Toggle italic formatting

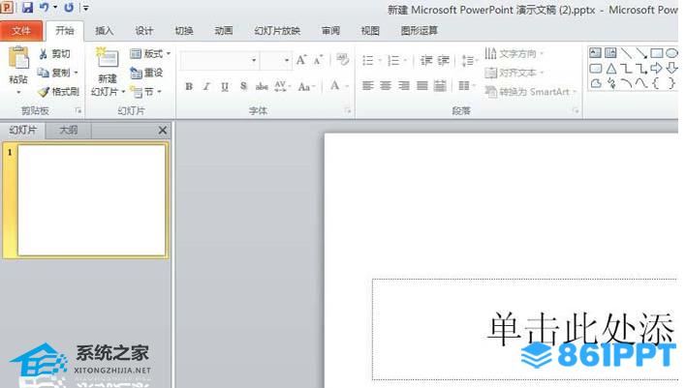pyautogui.click(x=206, y=86)
